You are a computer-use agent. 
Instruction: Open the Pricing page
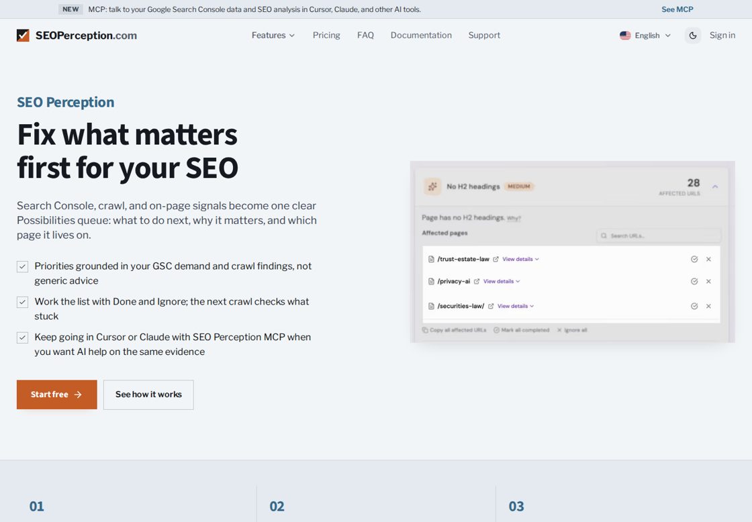pyautogui.click(x=326, y=36)
